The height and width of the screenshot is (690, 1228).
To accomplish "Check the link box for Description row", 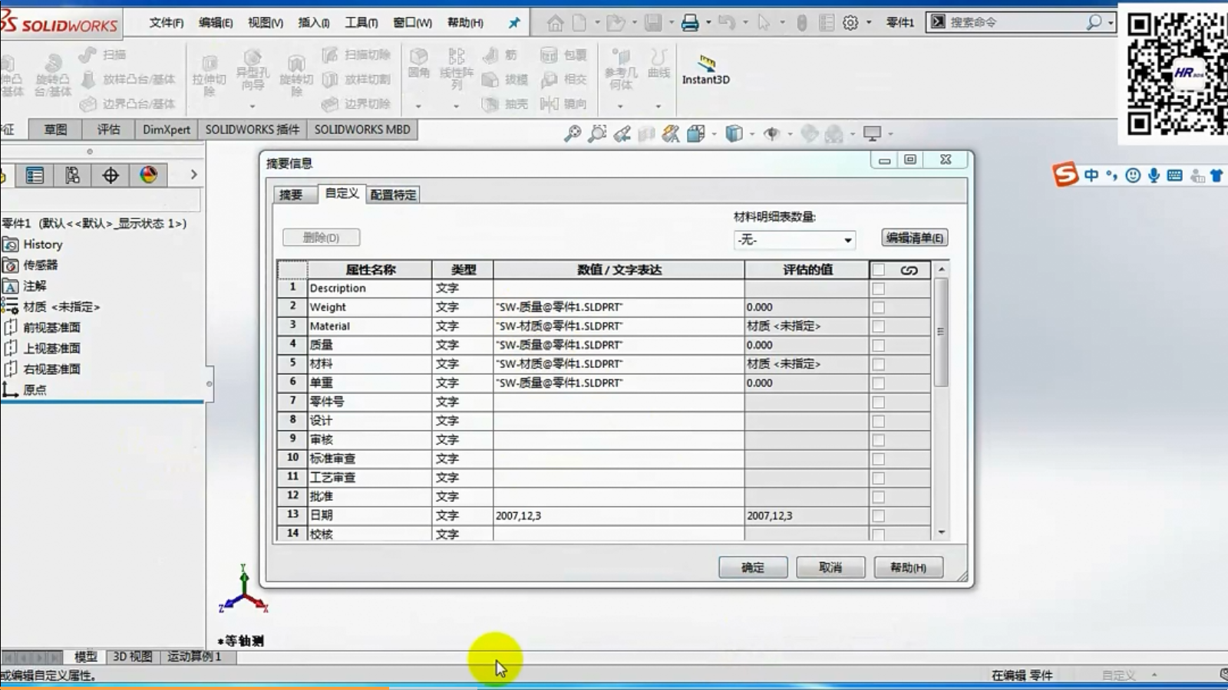I will coord(879,289).
